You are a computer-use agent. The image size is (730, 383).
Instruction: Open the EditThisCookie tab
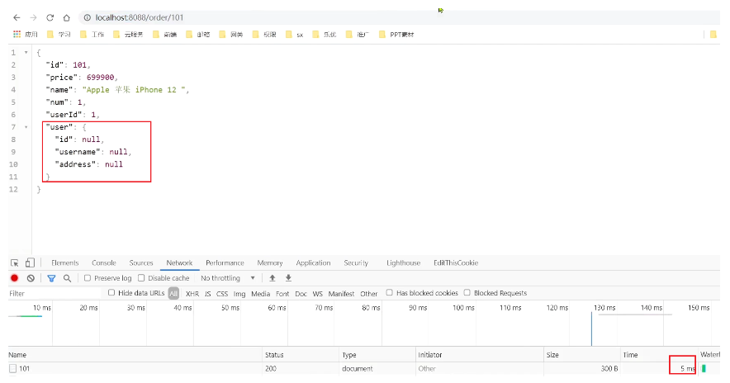(456, 263)
